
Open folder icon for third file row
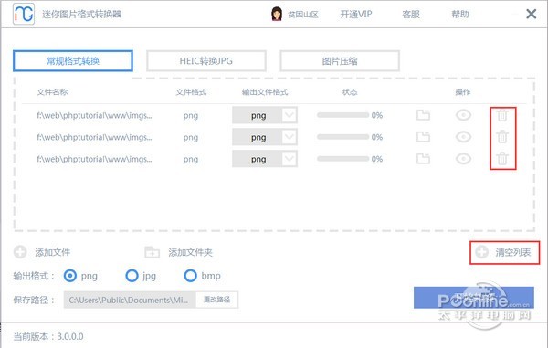(423, 159)
